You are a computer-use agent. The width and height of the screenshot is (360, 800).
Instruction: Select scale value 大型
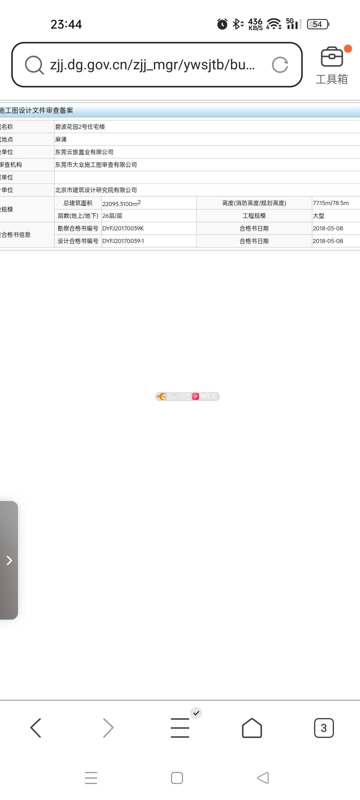coord(319,216)
